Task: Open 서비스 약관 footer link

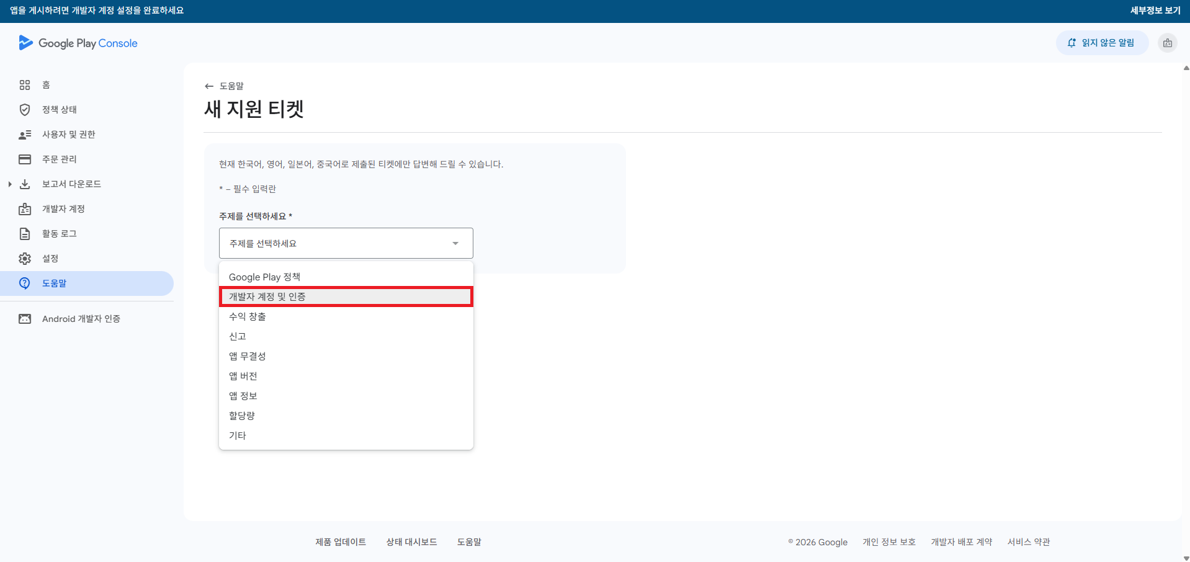Action: (1029, 542)
